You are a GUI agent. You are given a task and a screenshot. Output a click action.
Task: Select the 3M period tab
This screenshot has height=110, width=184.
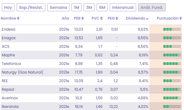[x=89, y=7]
